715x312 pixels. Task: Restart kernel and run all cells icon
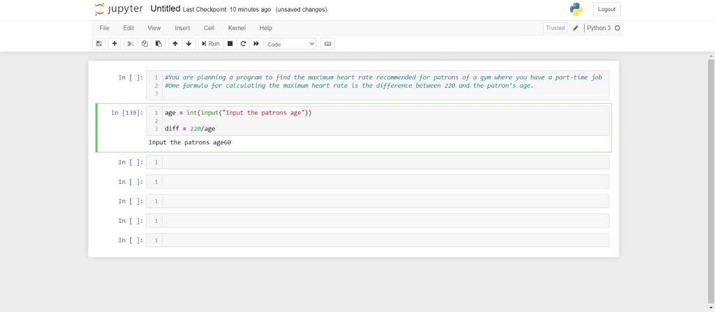tap(256, 44)
